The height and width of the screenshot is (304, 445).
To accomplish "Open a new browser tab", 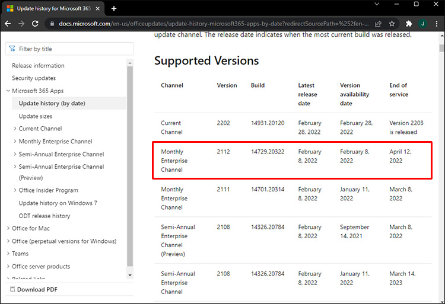I will [x=114, y=8].
